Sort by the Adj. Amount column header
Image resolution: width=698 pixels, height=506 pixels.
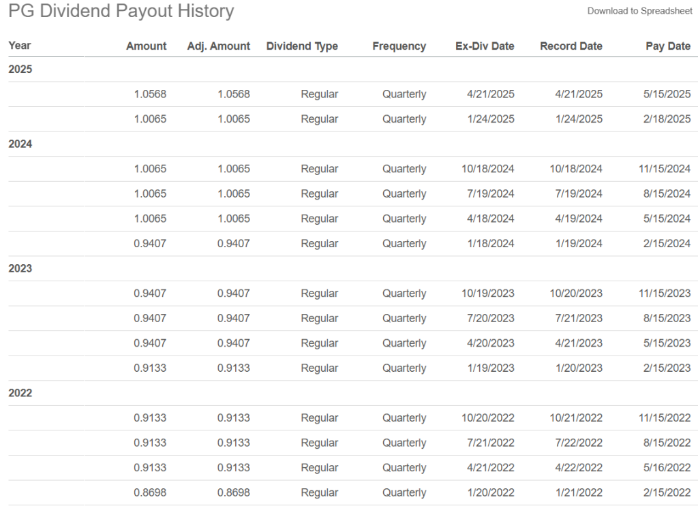[219, 46]
